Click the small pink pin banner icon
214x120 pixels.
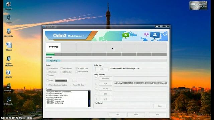click(x=146, y=34)
